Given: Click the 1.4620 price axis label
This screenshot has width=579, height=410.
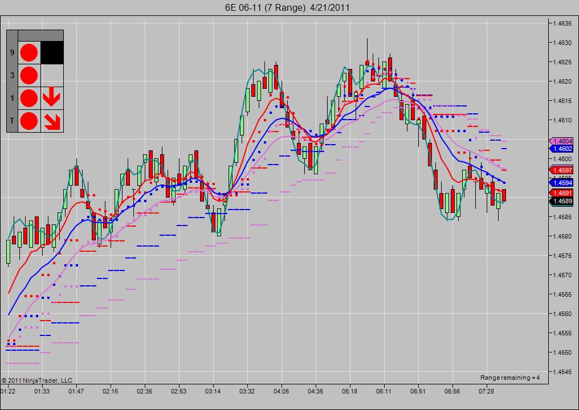Looking at the screenshot, I should tap(562, 81).
